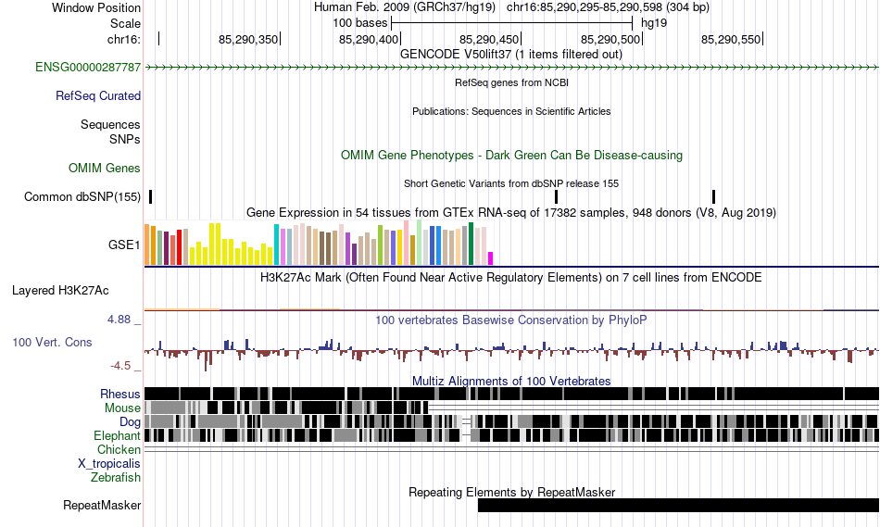Viewport: 880px width, 527px height.
Task: Select the Dog alignment label
Action: coord(130,422)
